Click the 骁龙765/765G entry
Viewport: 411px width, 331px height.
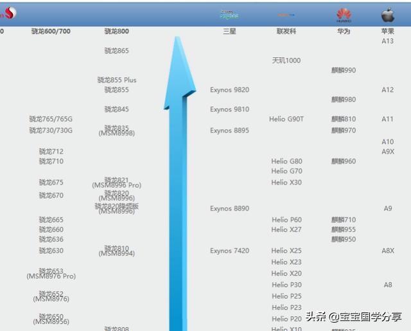pyautogui.click(x=51, y=119)
